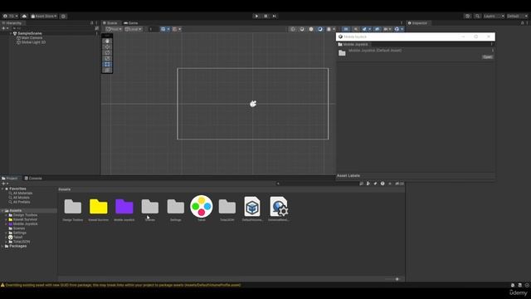Select TotalJSON in Project tree
Viewport: 531px width, 299px height.
click(22, 242)
